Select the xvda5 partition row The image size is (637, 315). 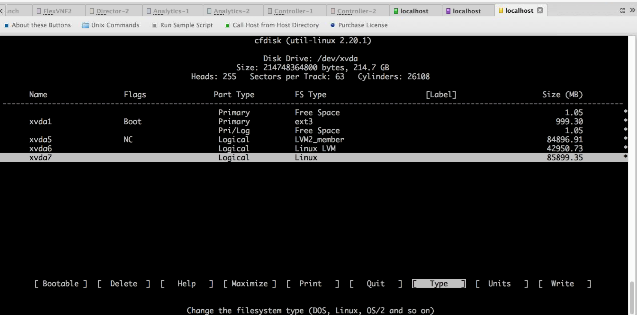point(40,139)
